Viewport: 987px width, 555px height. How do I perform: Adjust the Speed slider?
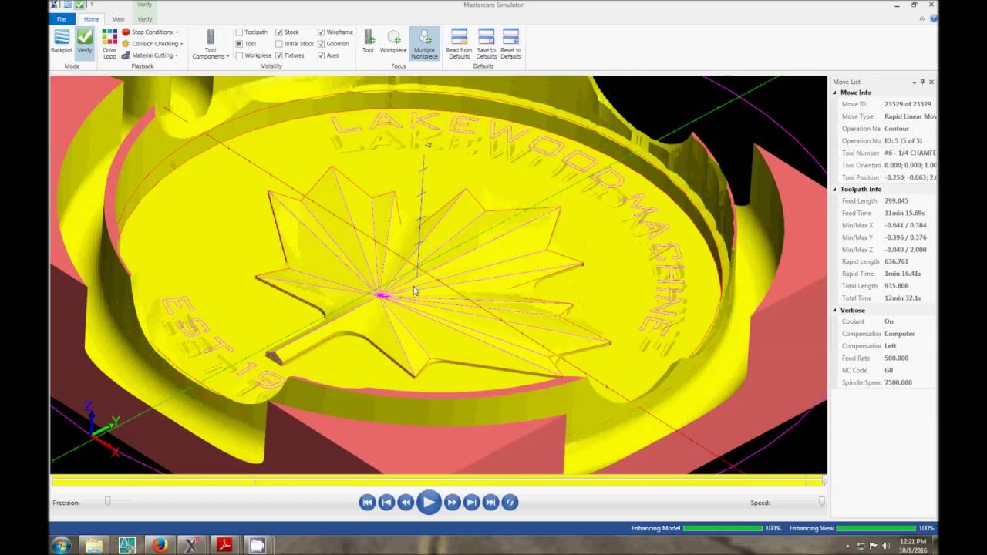click(821, 501)
